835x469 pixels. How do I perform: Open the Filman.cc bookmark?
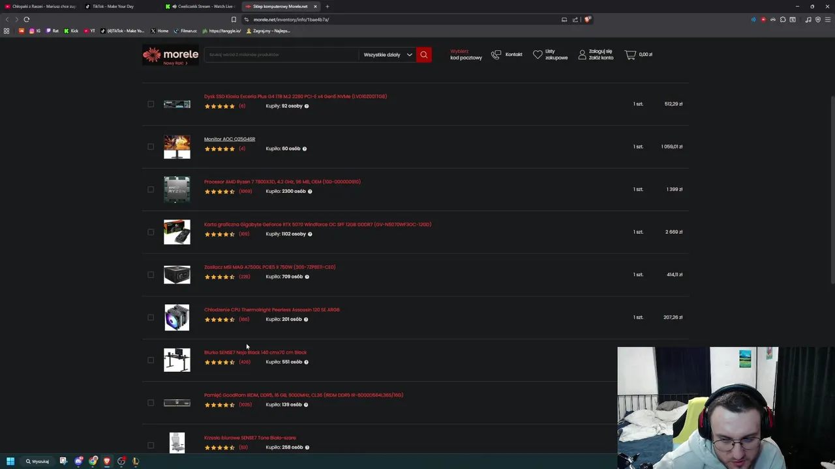tap(186, 31)
